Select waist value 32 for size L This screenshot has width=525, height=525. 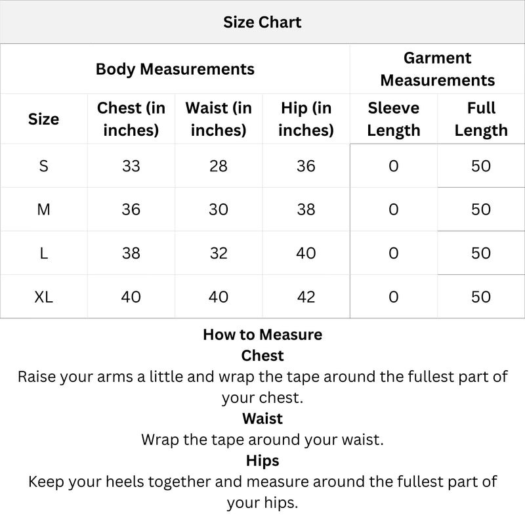point(219,253)
